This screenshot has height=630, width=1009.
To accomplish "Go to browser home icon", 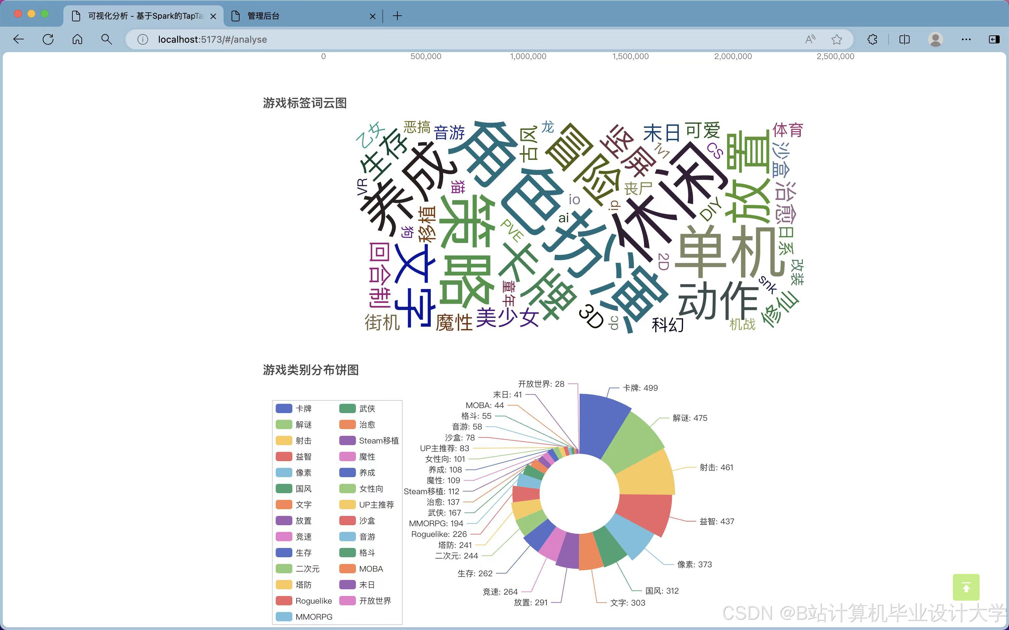I will click(77, 40).
